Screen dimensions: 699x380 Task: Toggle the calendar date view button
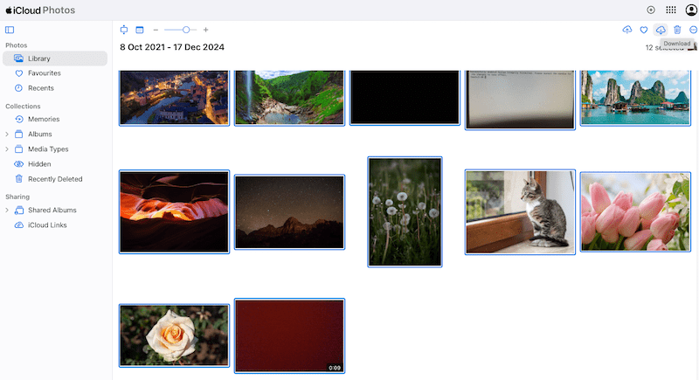coord(139,30)
